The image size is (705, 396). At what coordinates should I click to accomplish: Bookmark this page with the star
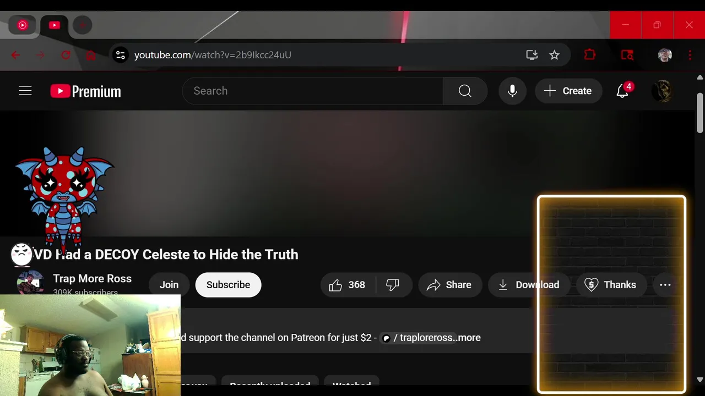554,55
